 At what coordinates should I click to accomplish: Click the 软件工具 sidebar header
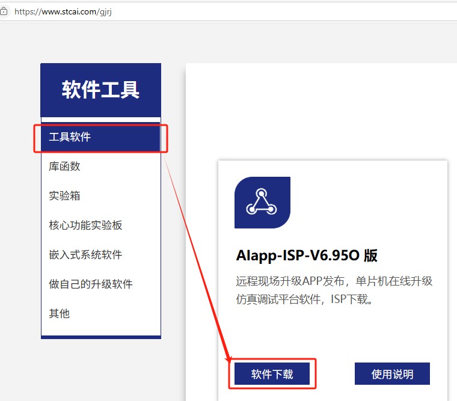coord(101,90)
